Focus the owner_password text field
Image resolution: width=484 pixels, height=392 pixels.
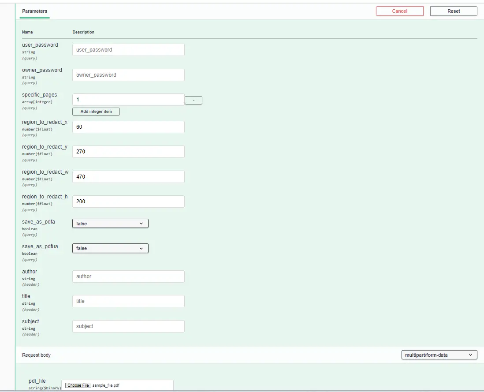128,75
